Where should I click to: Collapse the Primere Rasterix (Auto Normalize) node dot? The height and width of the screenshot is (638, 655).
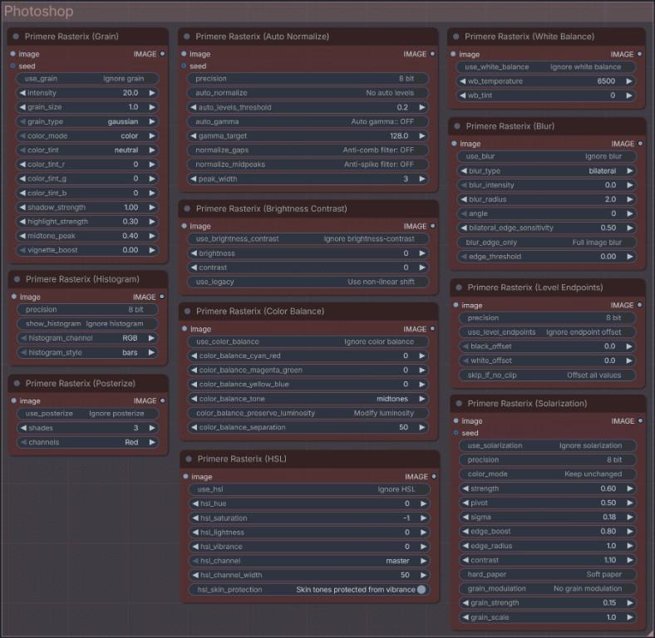tap(187, 37)
